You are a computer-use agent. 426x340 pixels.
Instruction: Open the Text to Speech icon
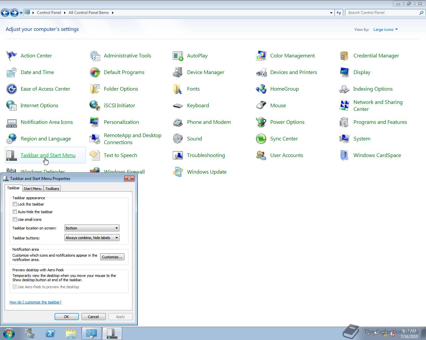coord(95,155)
